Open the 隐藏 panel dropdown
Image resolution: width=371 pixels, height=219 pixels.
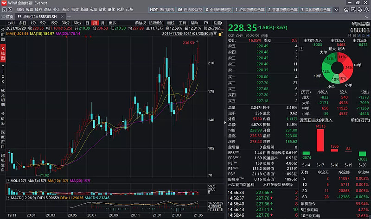[x=217, y=22]
